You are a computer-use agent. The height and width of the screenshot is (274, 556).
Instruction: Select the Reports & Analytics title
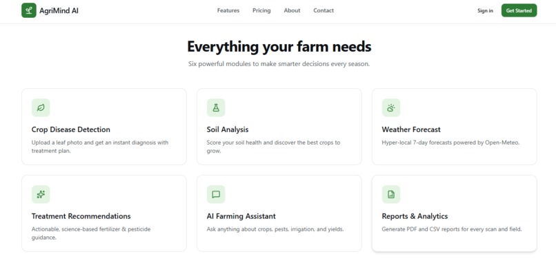415,216
